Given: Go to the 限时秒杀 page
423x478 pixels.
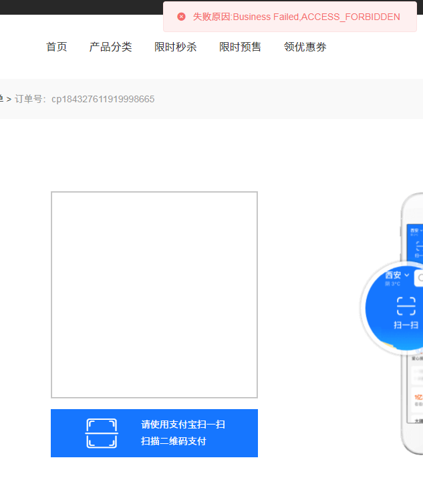Looking at the screenshot, I should pos(175,47).
